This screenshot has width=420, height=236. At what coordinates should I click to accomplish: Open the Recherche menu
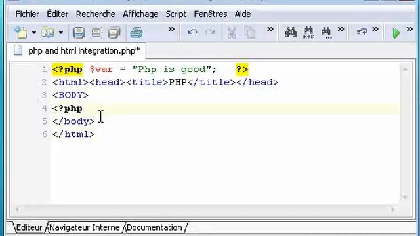[x=96, y=14]
